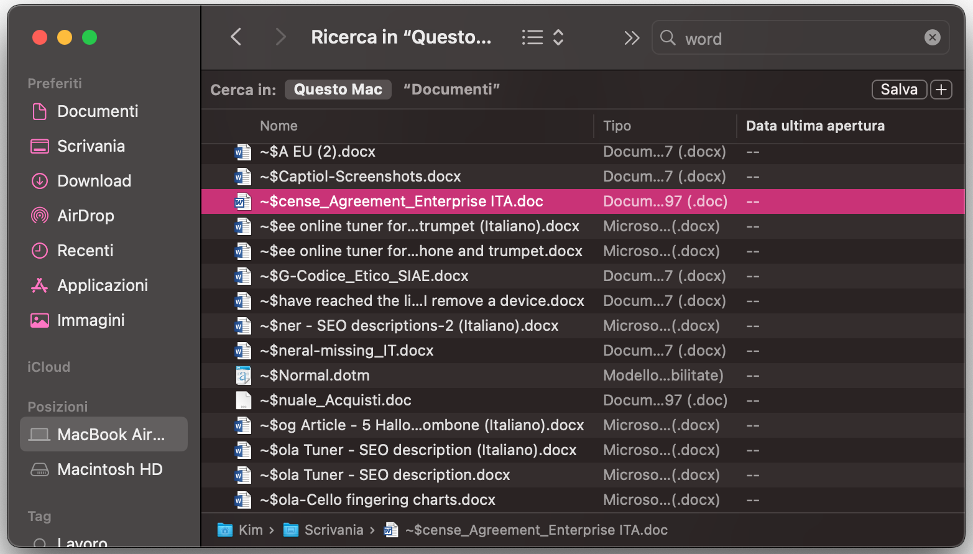
Task: Expand the hidden toolbar items chevron
Action: 632,38
